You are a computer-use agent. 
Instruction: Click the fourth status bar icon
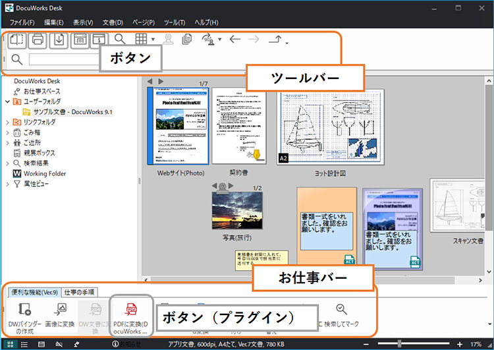pyautogui.click(x=59, y=344)
